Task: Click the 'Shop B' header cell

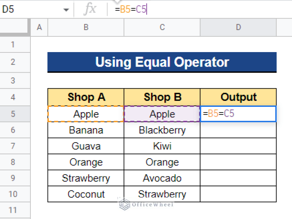Action: pos(162,97)
